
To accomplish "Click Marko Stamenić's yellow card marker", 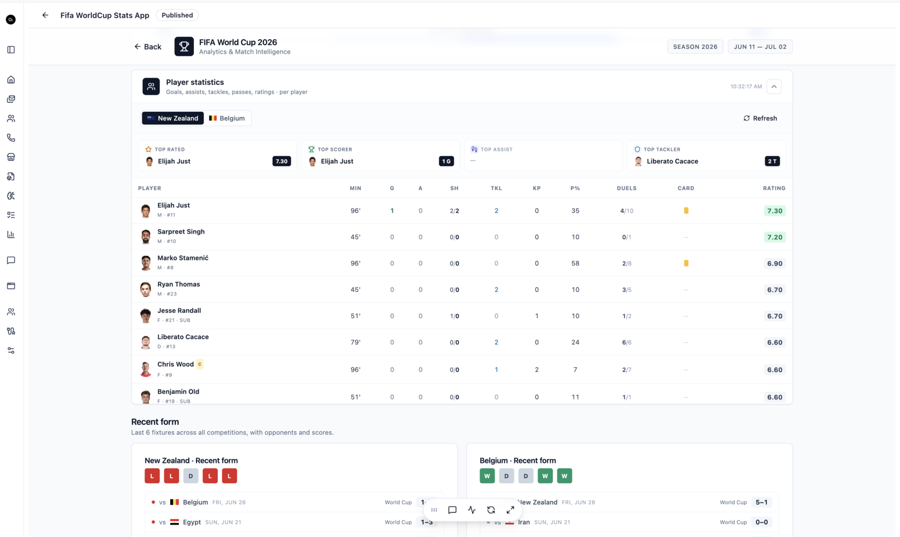I will click(686, 263).
